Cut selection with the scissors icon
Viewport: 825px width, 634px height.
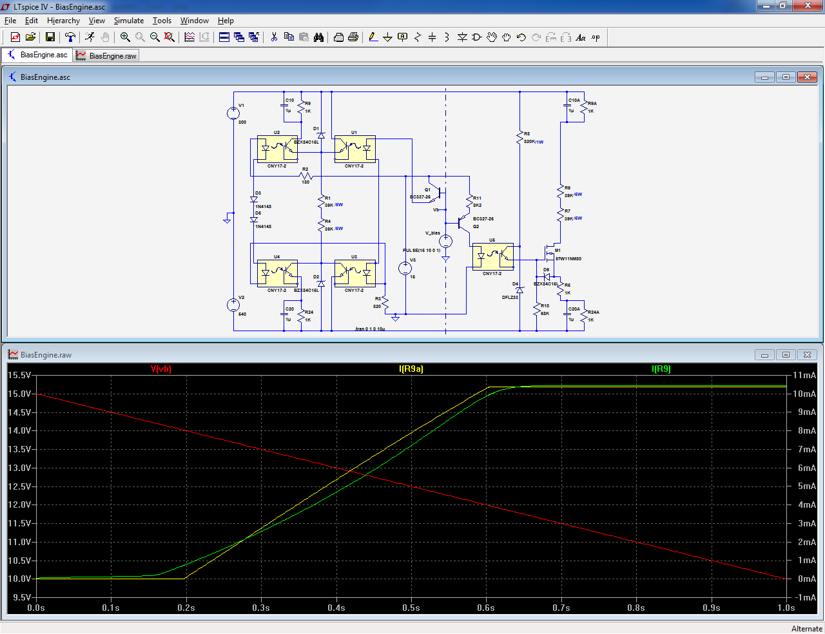click(274, 37)
